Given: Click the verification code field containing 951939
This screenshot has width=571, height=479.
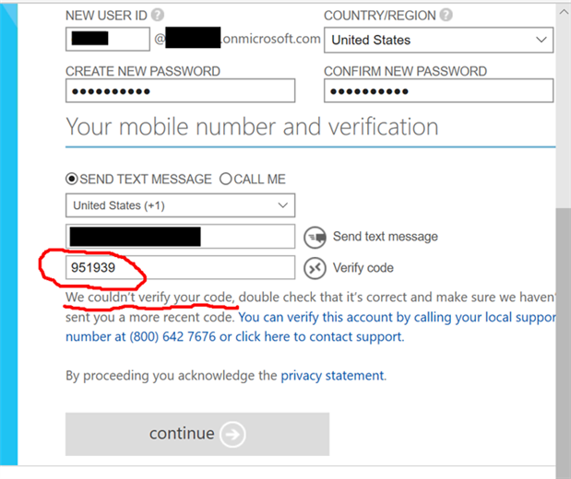Looking at the screenshot, I should tap(180, 267).
